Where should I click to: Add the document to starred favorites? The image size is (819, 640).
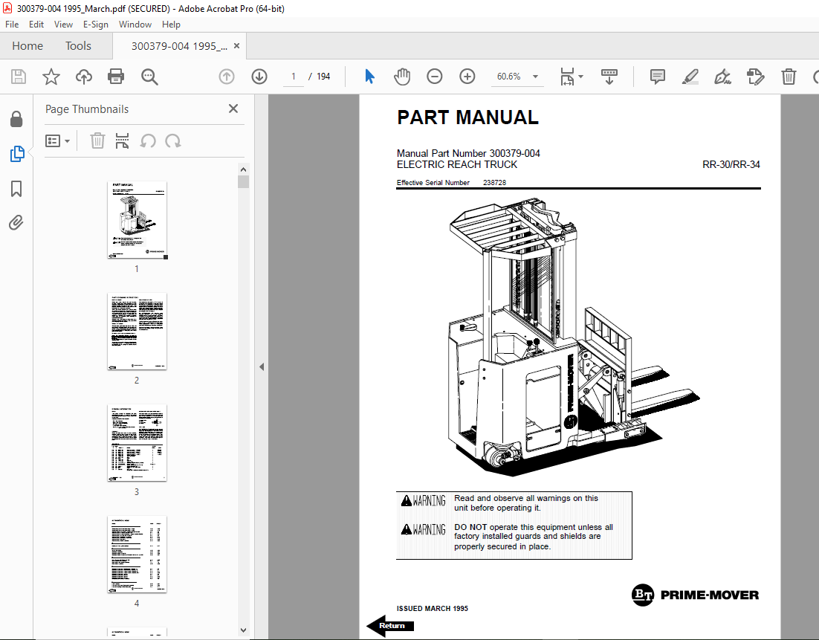pyautogui.click(x=51, y=77)
